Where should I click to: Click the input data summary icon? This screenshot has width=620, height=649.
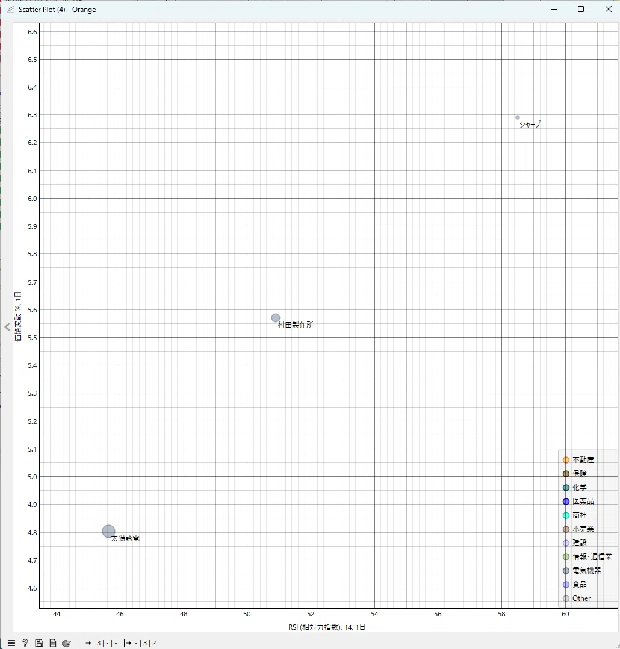tap(90, 643)
